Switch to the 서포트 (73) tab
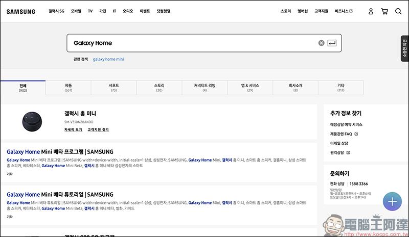Viewport: 409px width, 237px height. coord(113,88)
